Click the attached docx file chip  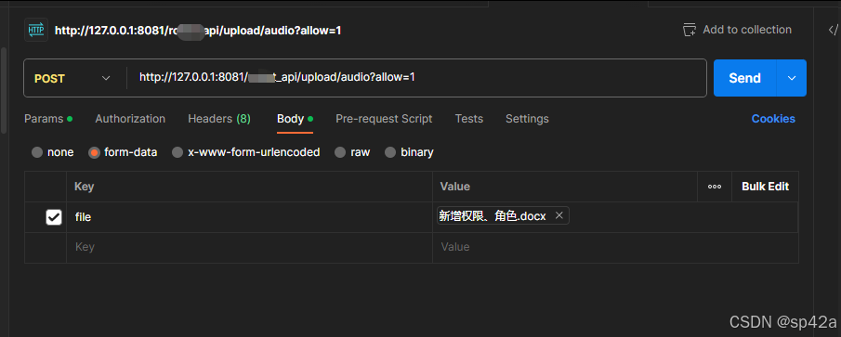[x=503, y=215]
